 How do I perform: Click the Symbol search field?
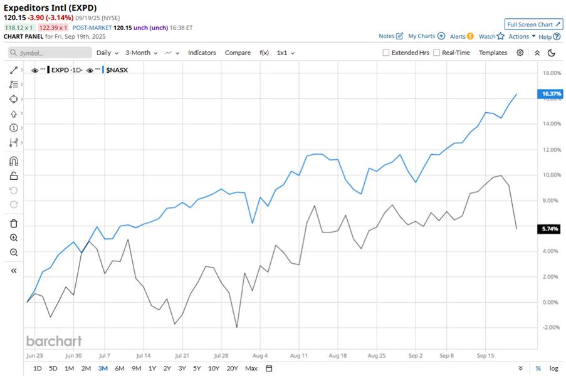click(49, 53)
